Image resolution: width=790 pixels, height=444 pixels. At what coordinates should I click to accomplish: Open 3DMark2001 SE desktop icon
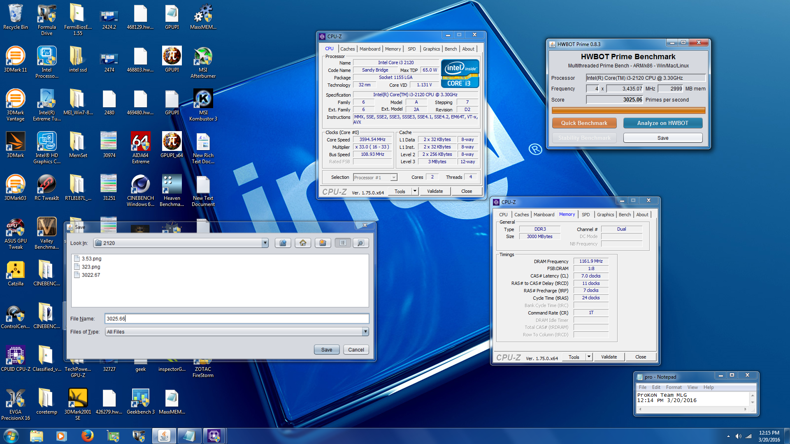[78, 405]
